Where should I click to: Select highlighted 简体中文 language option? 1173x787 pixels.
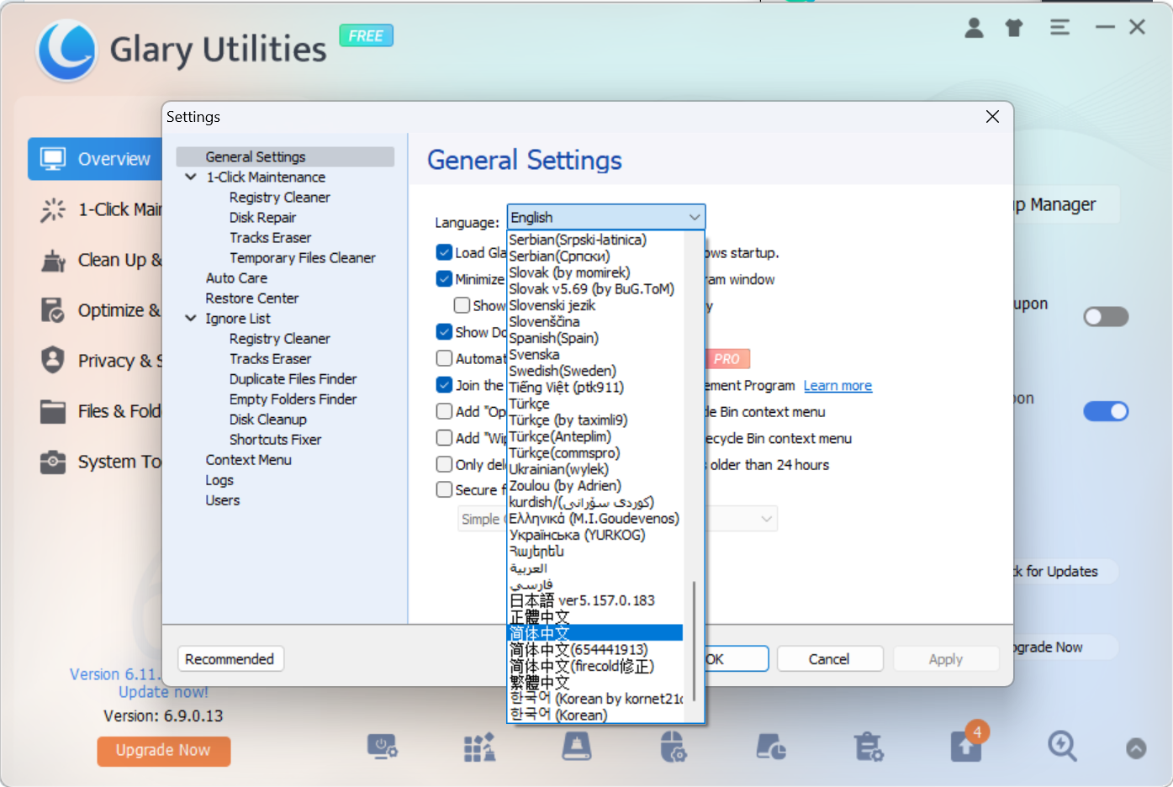[595, 633]
